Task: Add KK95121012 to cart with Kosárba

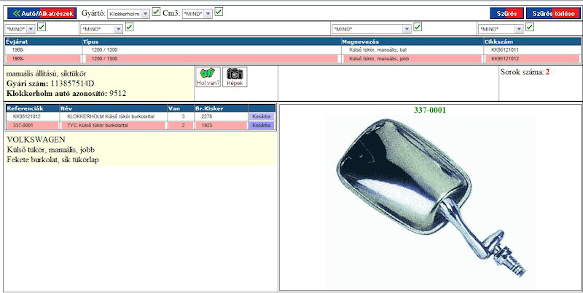Action: point(261,116)
